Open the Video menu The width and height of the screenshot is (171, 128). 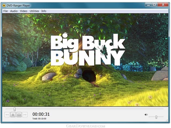pos(24,11)
